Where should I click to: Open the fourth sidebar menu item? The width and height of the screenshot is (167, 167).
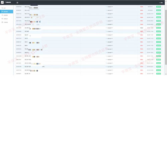[5, 19]
